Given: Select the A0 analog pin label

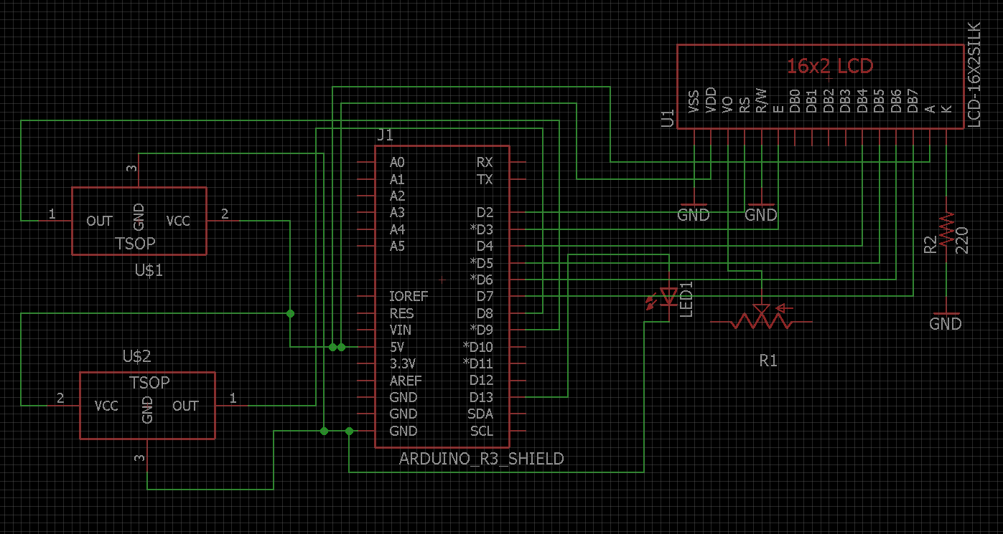Looking at the screenshot, I should click(397, 162).
